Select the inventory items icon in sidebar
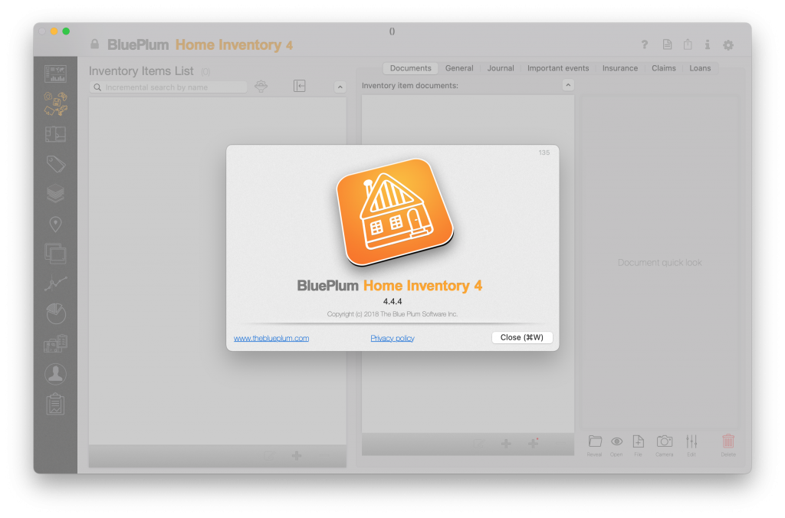This screenshot has width=785, height=518. click(55, 103)
